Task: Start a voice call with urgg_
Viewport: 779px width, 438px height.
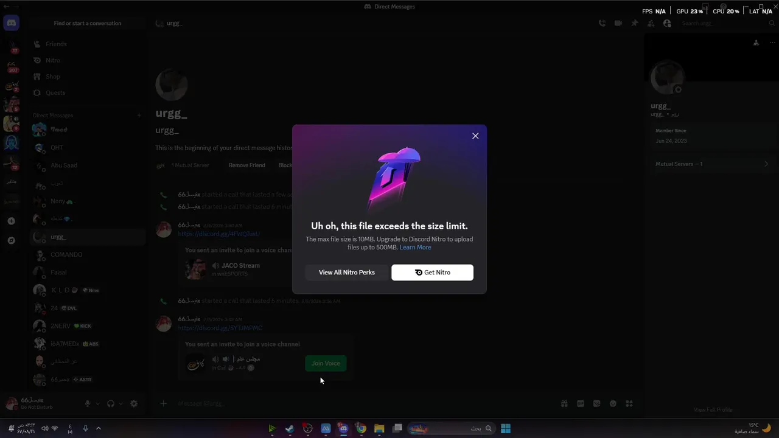Action: tap(602, 23)
